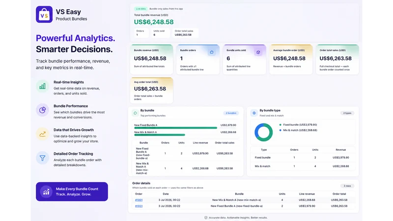Click the chart icon in the purple banner
This screenshot has width=393, height=221.
(x=46, y=192)
